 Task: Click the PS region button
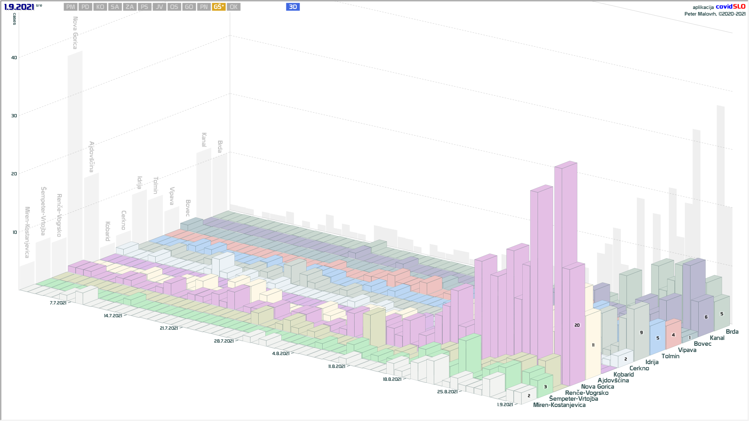pyautogui.click(x=144, y=7)
